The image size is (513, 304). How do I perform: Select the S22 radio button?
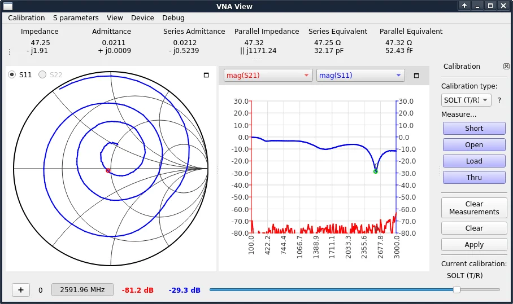(x=42, y=74)
